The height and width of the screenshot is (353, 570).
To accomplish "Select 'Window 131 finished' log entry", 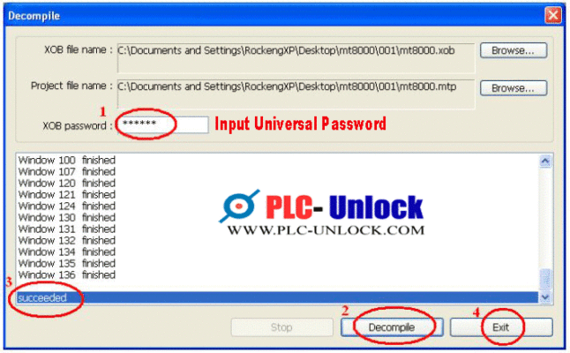I will [x=67, y=229].
